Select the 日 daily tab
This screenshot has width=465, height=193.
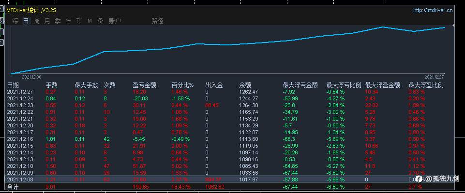(26, 21)
